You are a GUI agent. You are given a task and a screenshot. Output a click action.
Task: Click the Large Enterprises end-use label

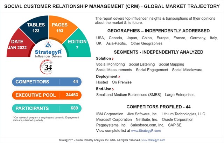(180, 95)
